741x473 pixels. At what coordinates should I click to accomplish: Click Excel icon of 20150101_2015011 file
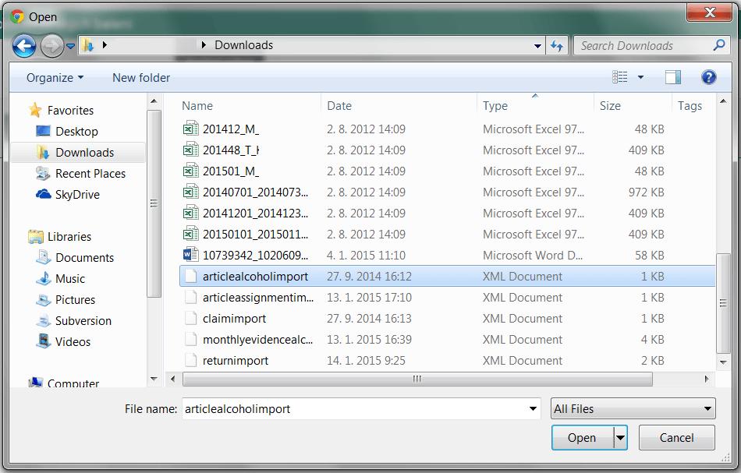[x=190, y=234]
